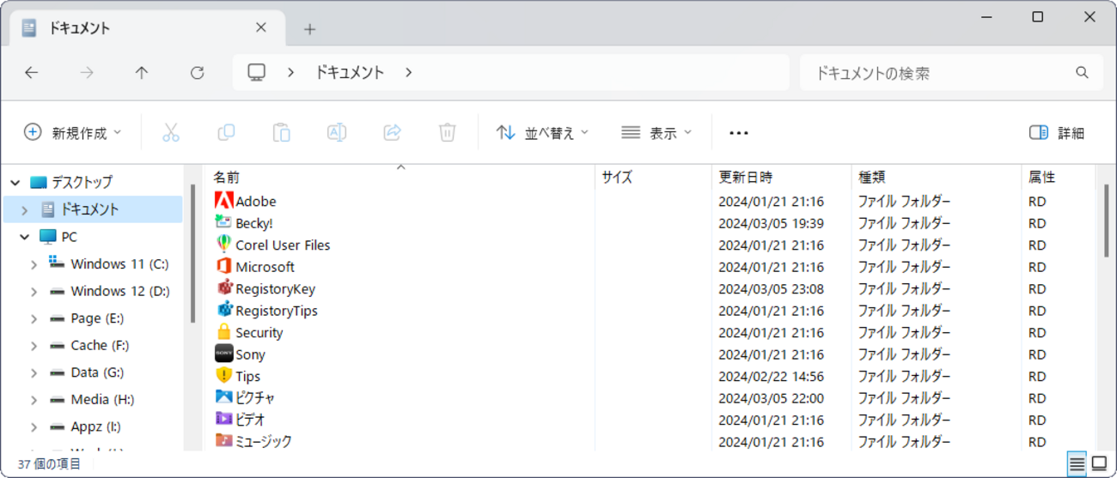Click the PC monitor icon in address bar
Viewport: 1117px width, 478px height.
click(256, 73)
